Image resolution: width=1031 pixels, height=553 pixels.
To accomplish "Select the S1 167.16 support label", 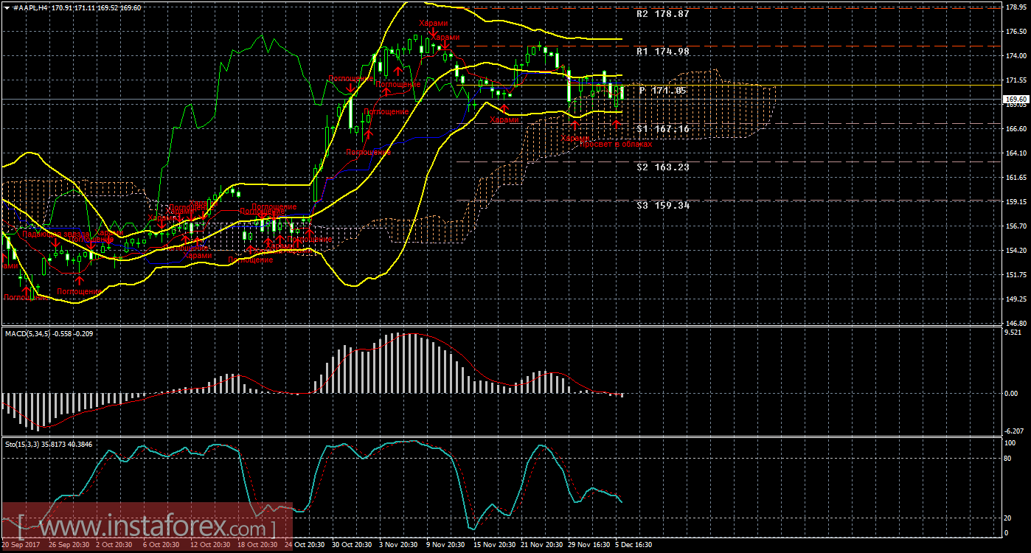I will click(x=662, y=129).
